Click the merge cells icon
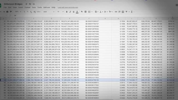Screen dimensions: 178x100 89,12
